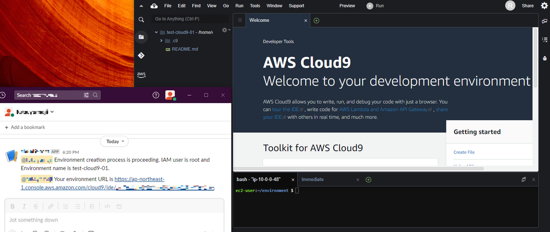Click the Slack profile avatar in title bar

coord(170,95)
